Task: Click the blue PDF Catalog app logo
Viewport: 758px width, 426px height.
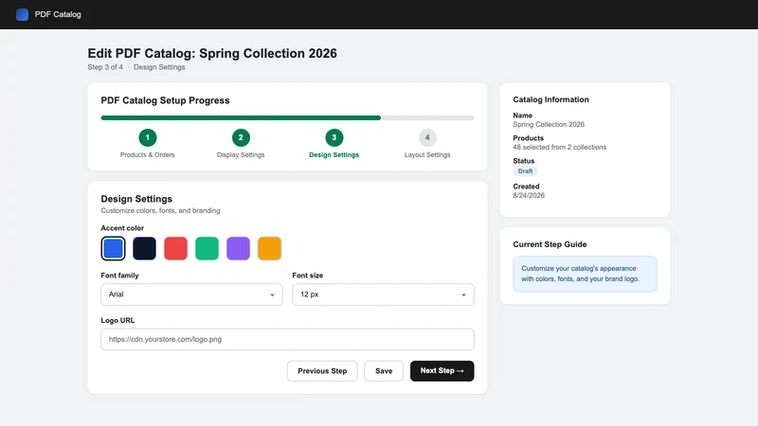Action: [22, 14]
